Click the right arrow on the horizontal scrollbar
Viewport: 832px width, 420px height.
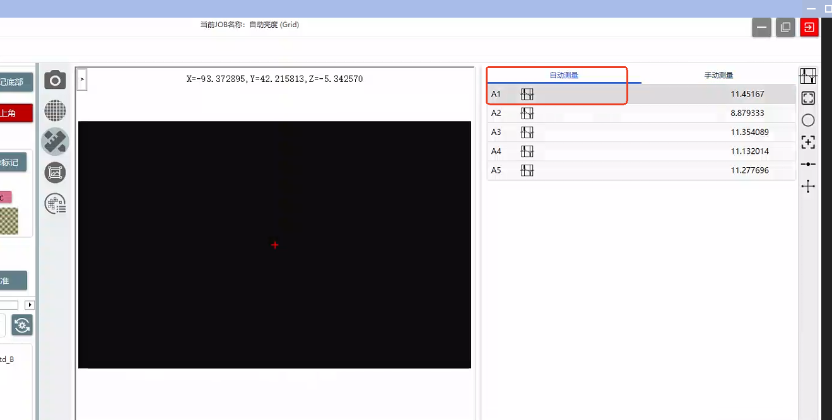30,305
